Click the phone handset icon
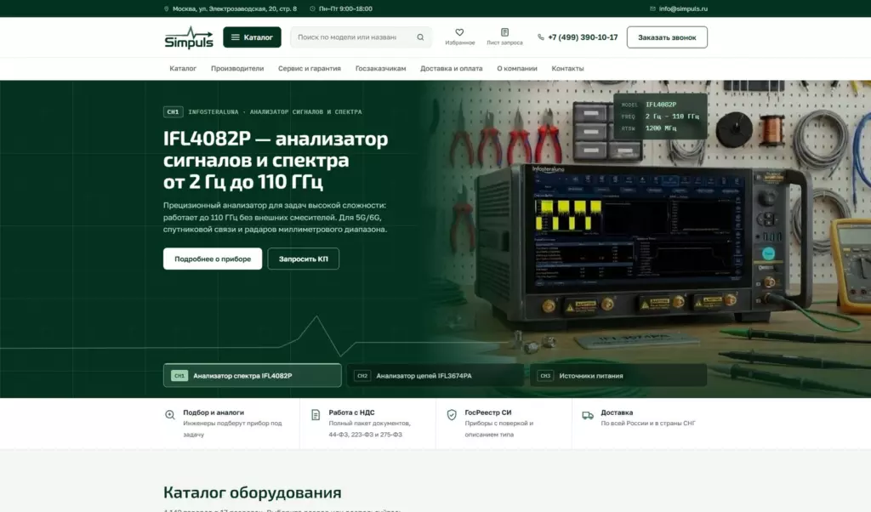 point(541,37)
